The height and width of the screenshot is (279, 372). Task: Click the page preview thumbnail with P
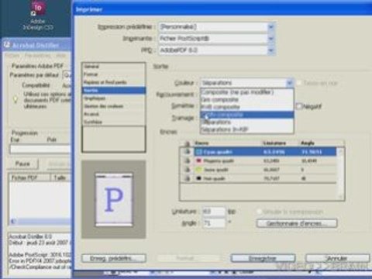[114, 200]
